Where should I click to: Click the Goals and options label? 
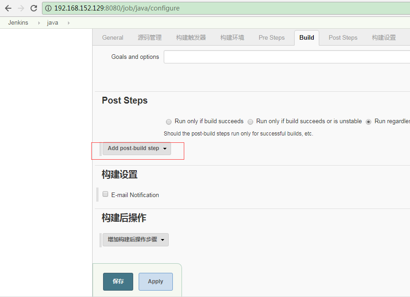pyautogui.click(x=135, y=57)
